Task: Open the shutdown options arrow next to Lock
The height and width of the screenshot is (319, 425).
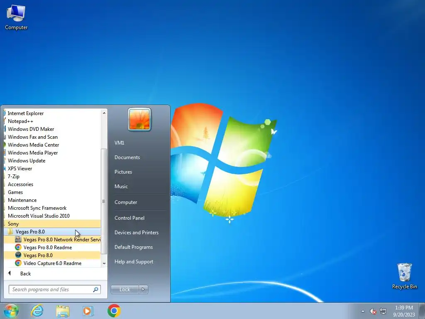Action: pos(143,290)
